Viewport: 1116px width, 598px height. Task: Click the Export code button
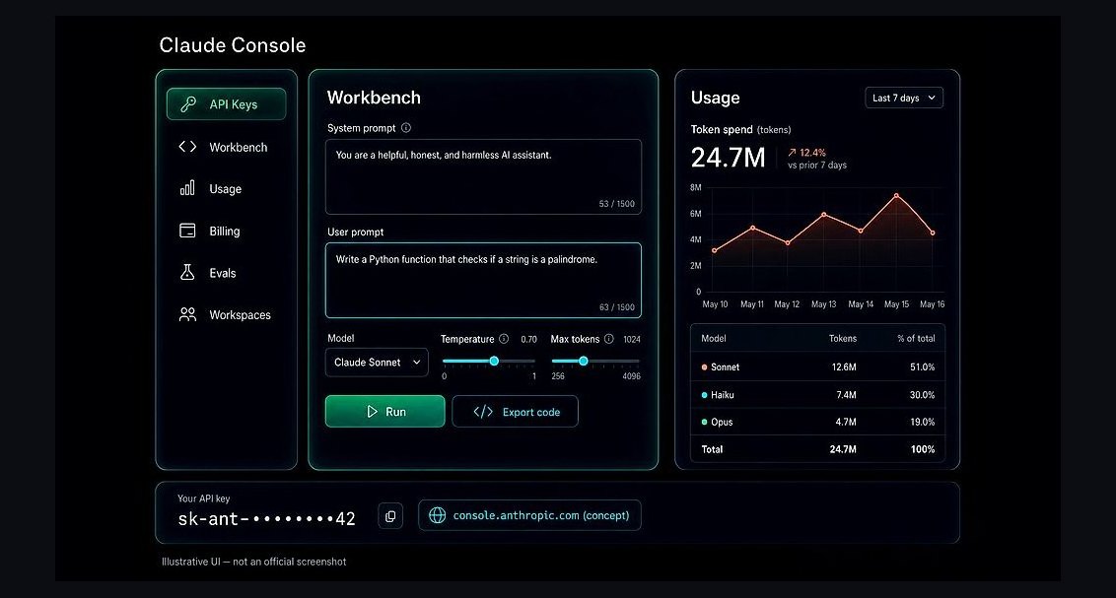(x=516, y=412)
